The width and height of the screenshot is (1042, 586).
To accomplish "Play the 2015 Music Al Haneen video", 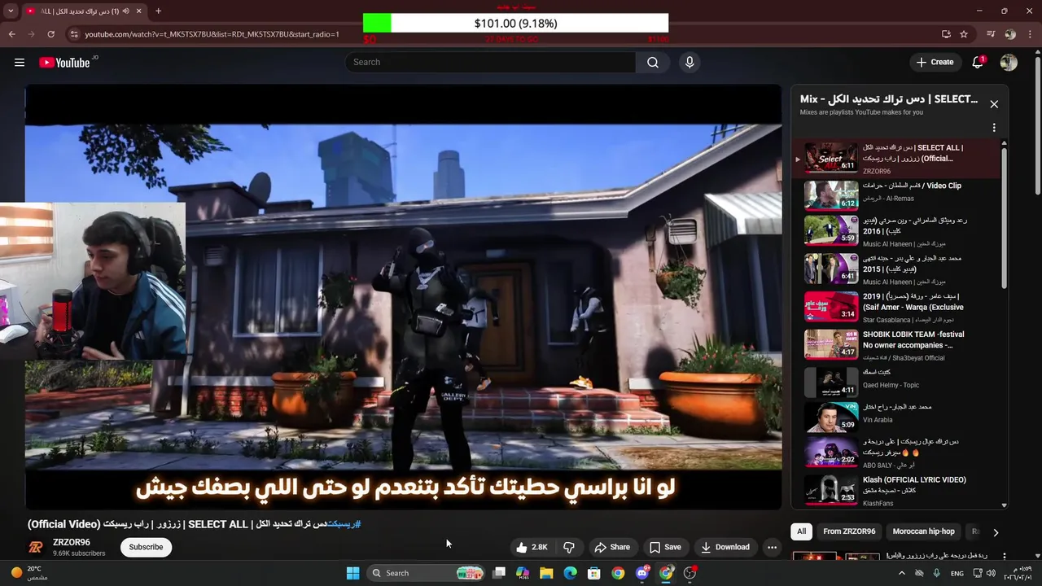I will click(x=895, y=269).
